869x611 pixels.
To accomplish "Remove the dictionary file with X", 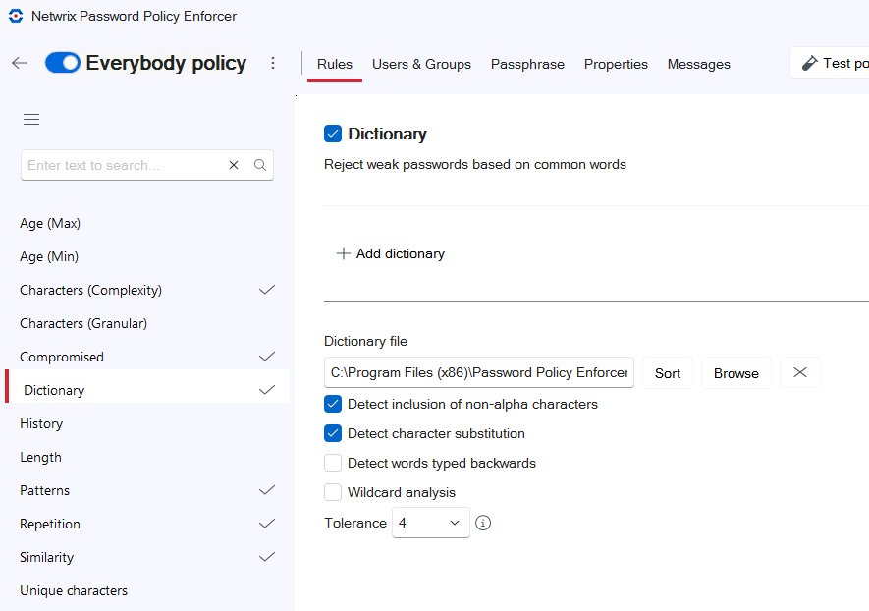I will [x=799, y=372].
